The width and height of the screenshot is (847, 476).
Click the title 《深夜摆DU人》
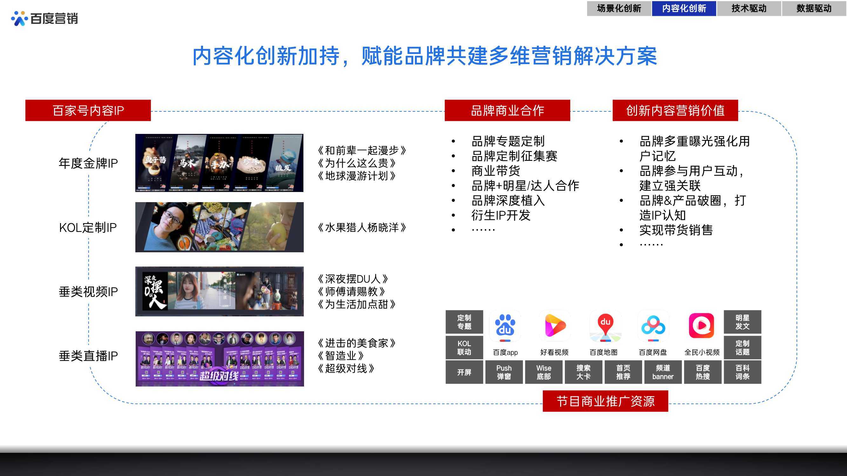click(x=353, y=279)
